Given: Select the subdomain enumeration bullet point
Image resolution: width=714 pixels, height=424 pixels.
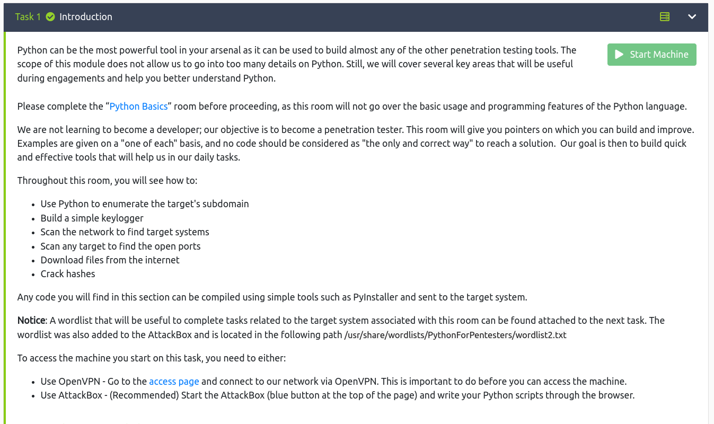Looking at the screenshot, I should tap(144, 204).
